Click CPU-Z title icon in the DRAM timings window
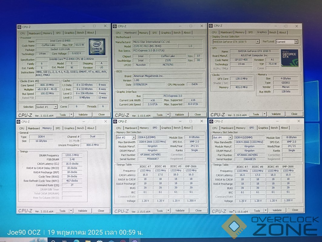Screen dimensions: 322x242 coord(19,122)
